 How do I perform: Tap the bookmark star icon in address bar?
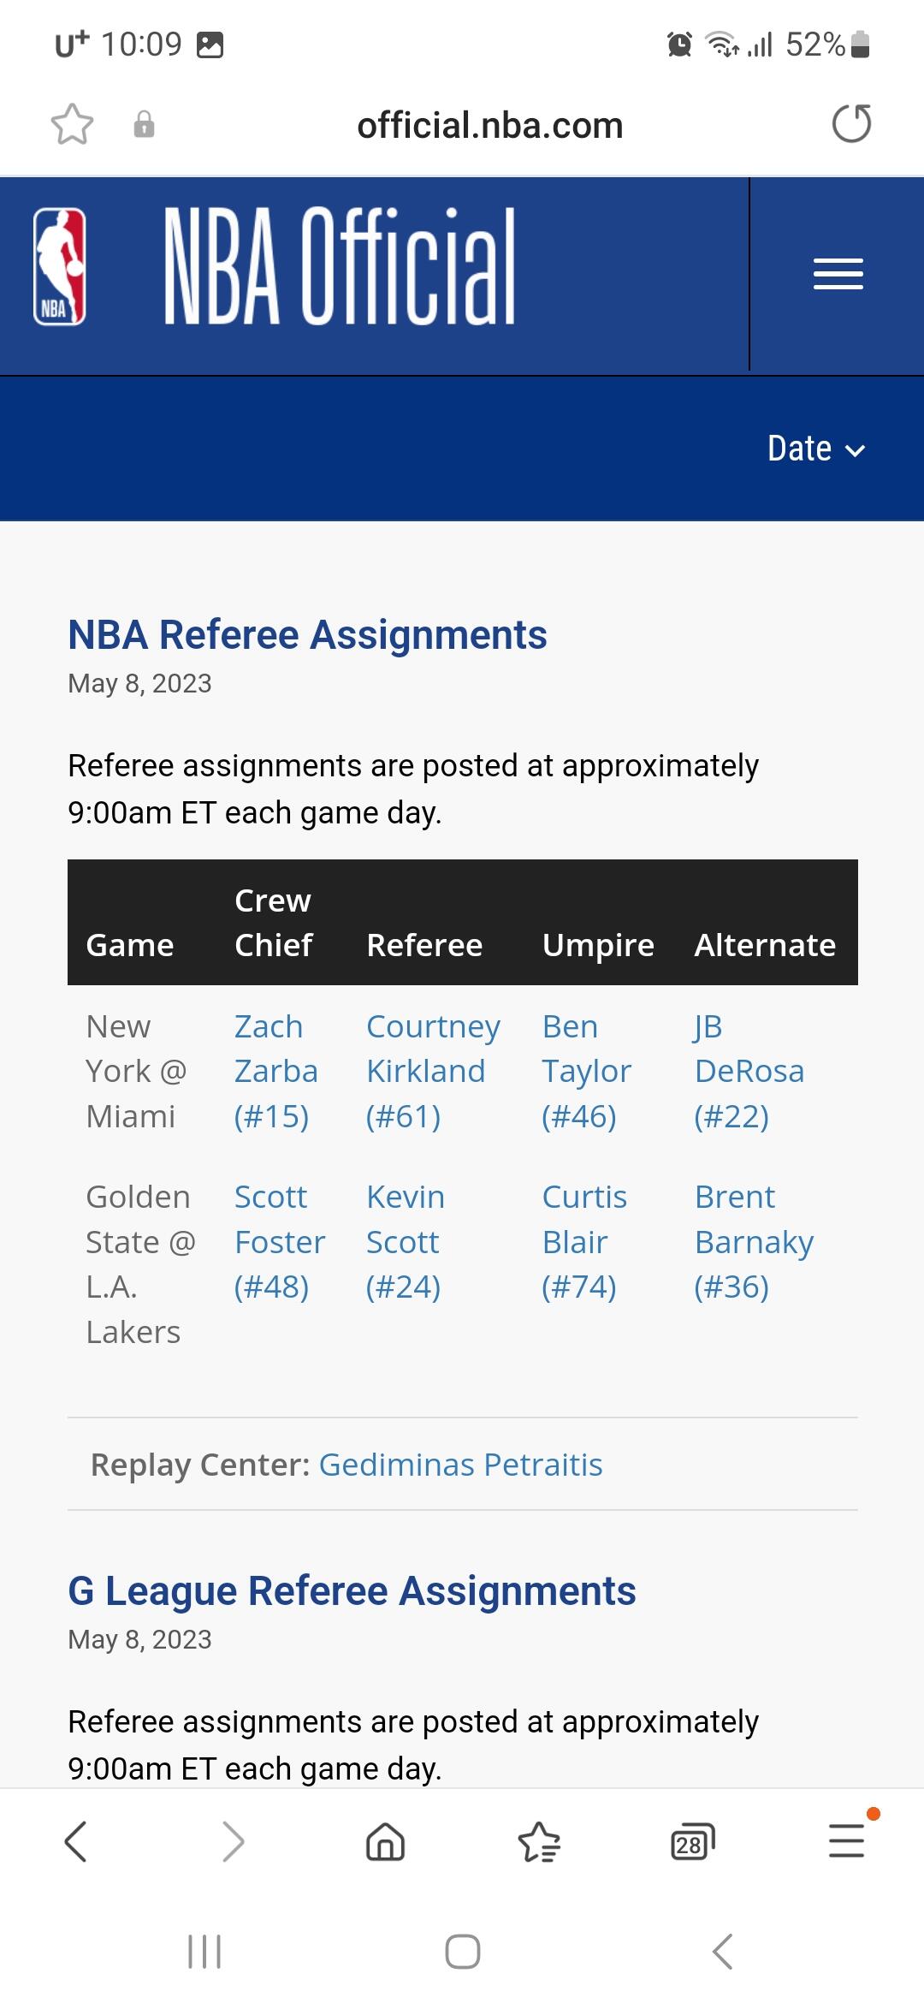(x=72, y=125)
